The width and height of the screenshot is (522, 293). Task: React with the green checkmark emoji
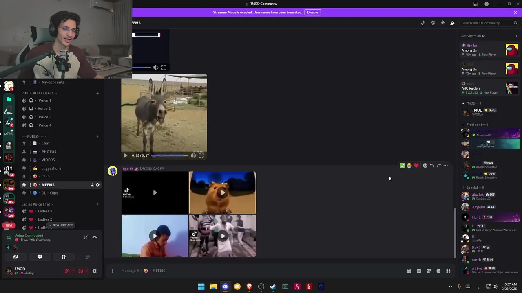click(x=402, y=166)
